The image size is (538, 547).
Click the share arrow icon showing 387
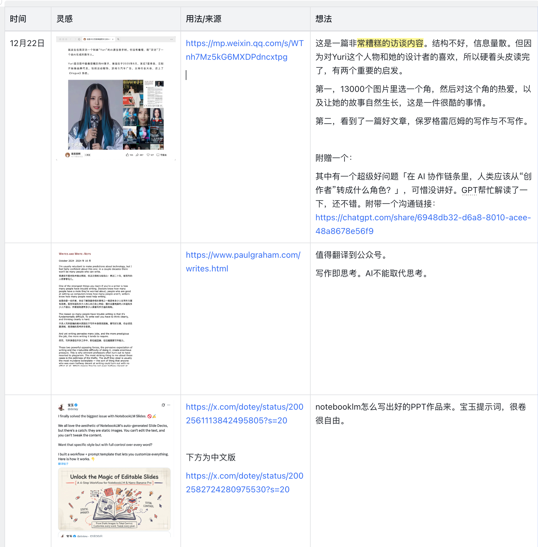pos(137,155)
